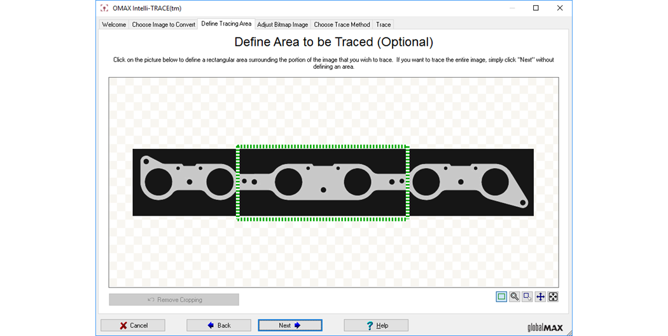668x336 pixels.
Task: Click inside the gasket bitmap preview image
Action: coord(333,183)
